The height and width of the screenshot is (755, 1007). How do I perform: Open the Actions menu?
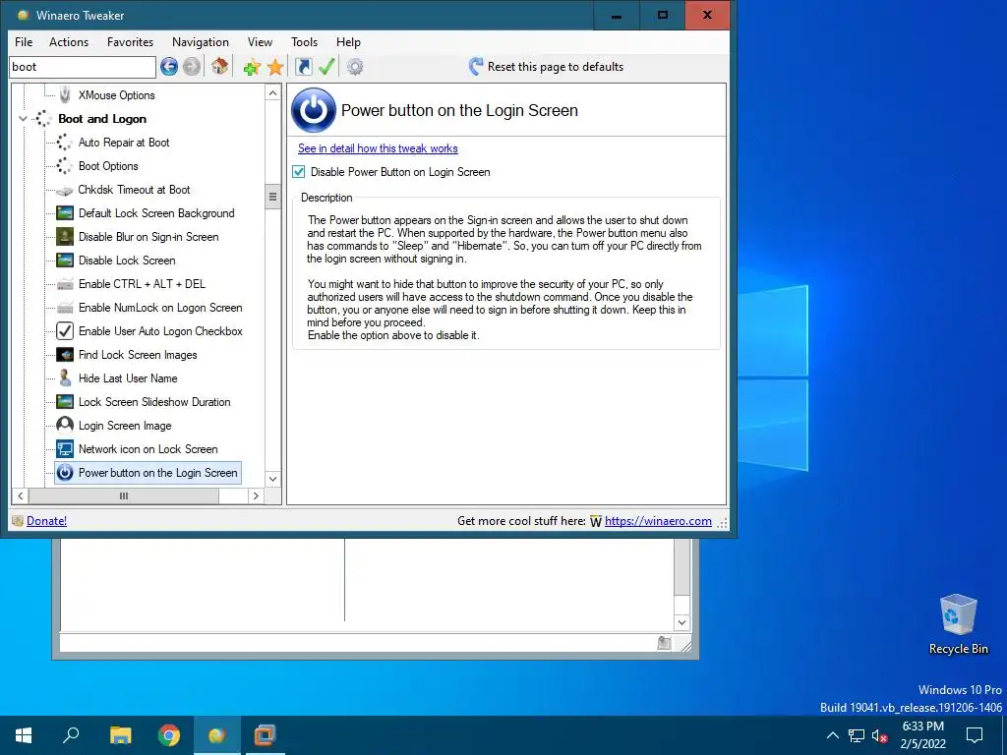click(x=69, y=42)
